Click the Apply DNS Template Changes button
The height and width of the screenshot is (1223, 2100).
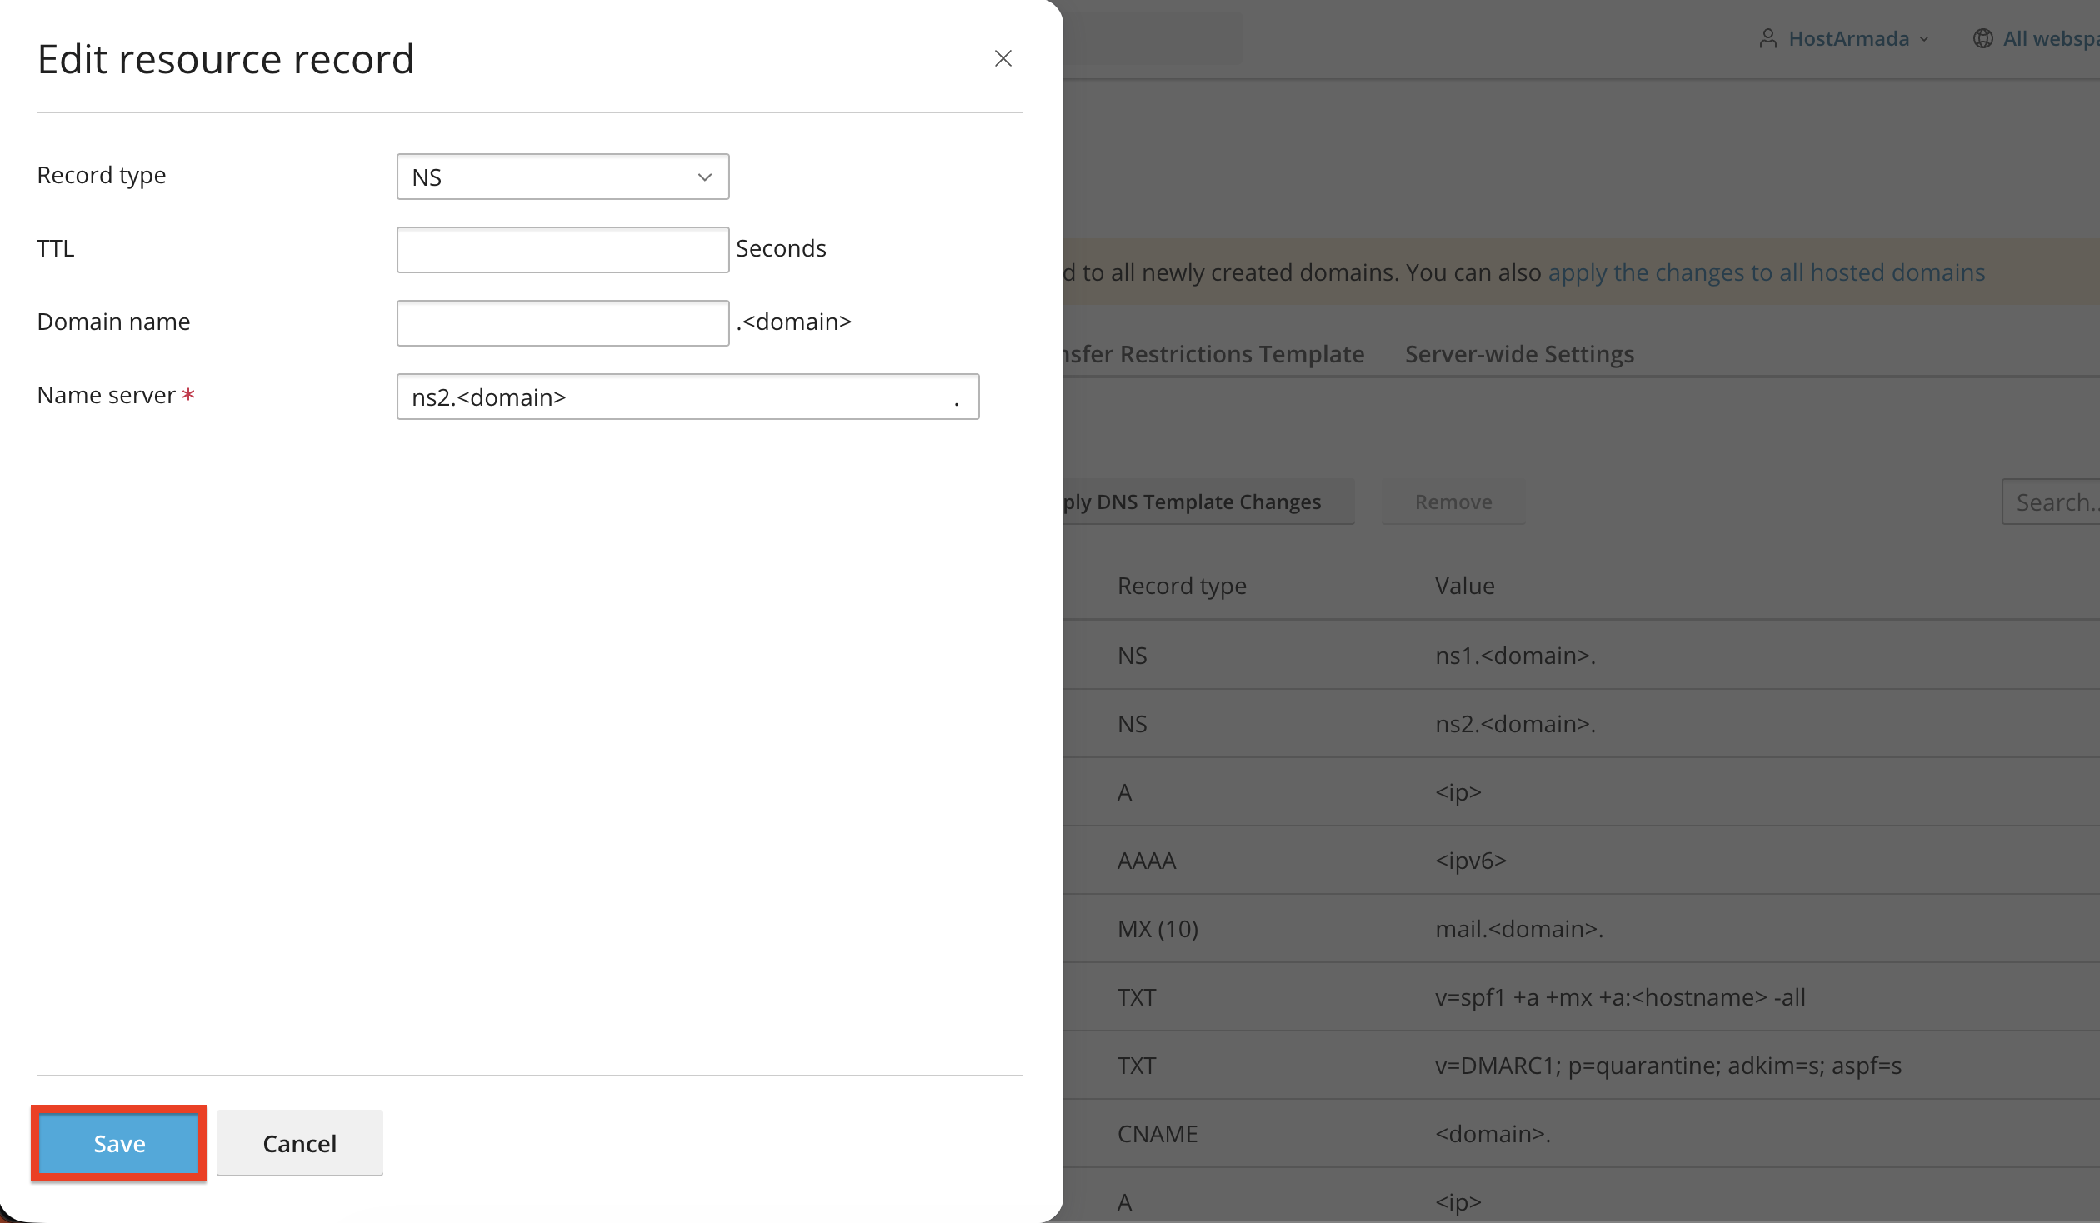1209,502
